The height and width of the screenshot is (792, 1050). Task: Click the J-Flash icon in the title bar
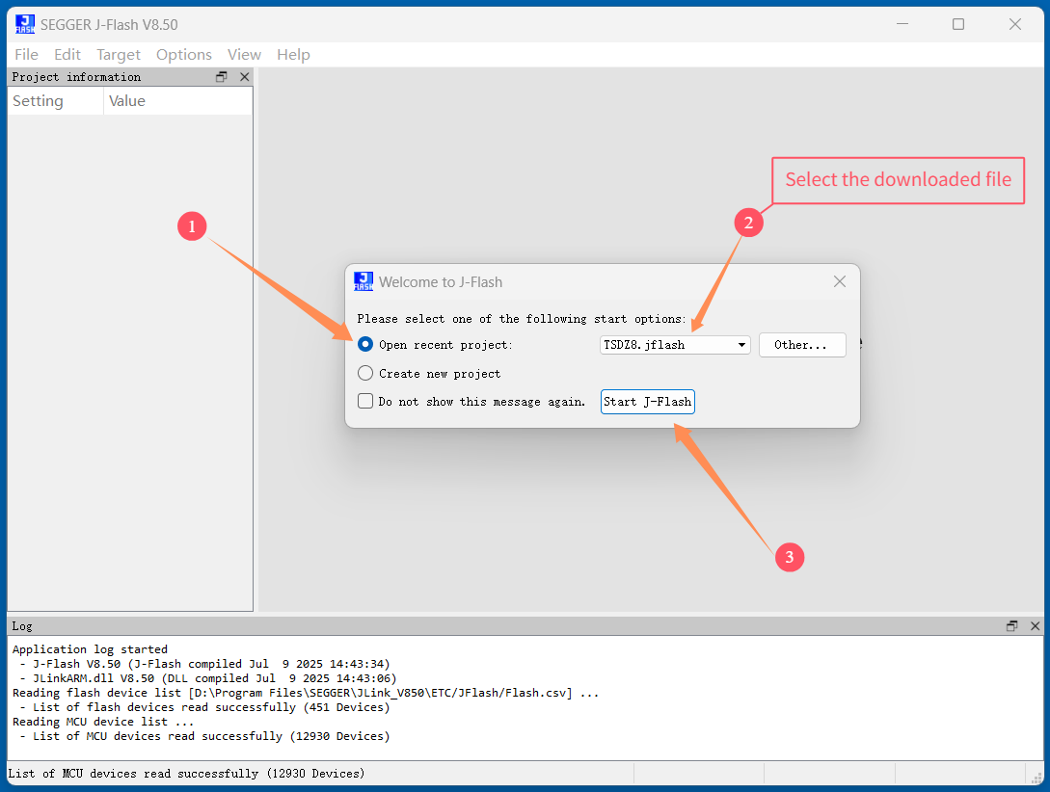coord(25,25)
